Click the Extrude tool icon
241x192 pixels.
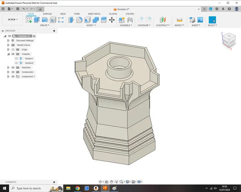pyautogui.click(x=37, y=20)
